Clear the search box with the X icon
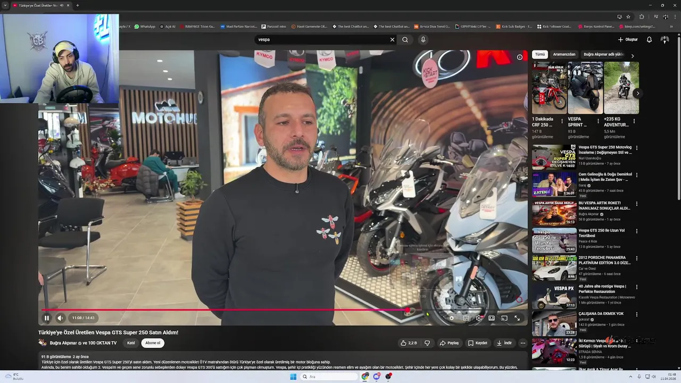This screenshot has width=681, height=383. click(392, 39)
